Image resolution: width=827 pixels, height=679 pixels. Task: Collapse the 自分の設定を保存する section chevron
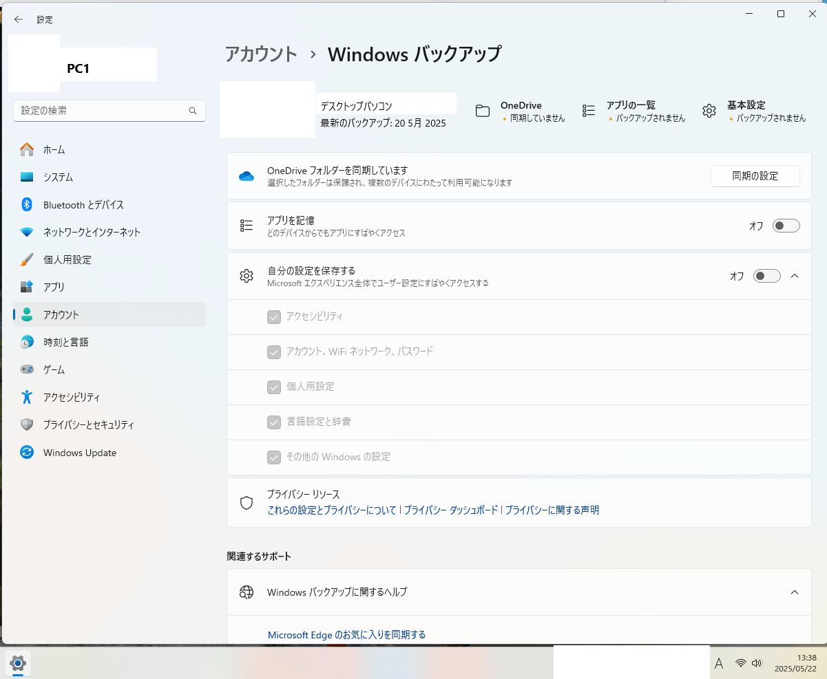pos(795,276)
